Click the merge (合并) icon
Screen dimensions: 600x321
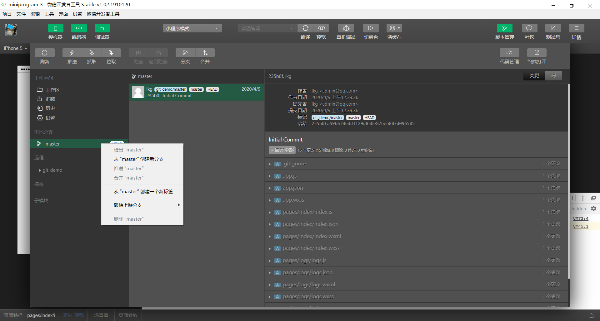205,53
